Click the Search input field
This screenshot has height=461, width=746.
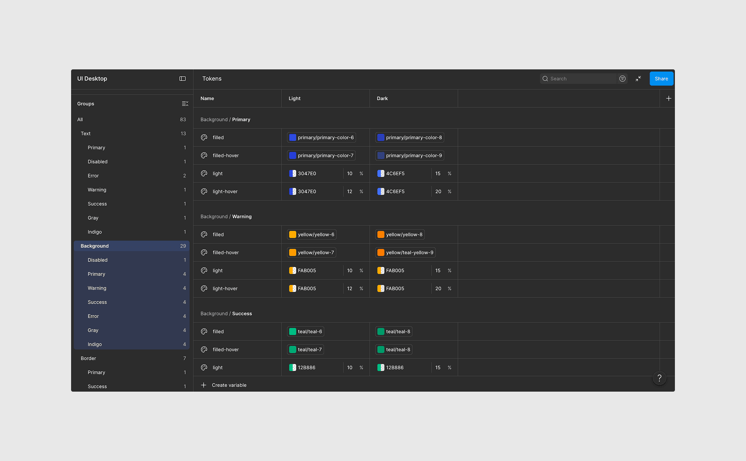(x=579, y=79)
